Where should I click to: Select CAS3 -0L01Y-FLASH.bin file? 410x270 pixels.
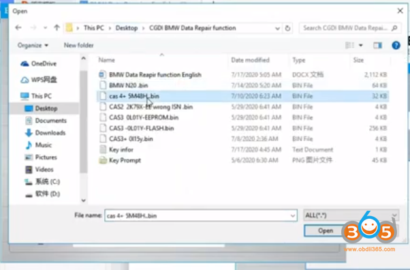242,128
